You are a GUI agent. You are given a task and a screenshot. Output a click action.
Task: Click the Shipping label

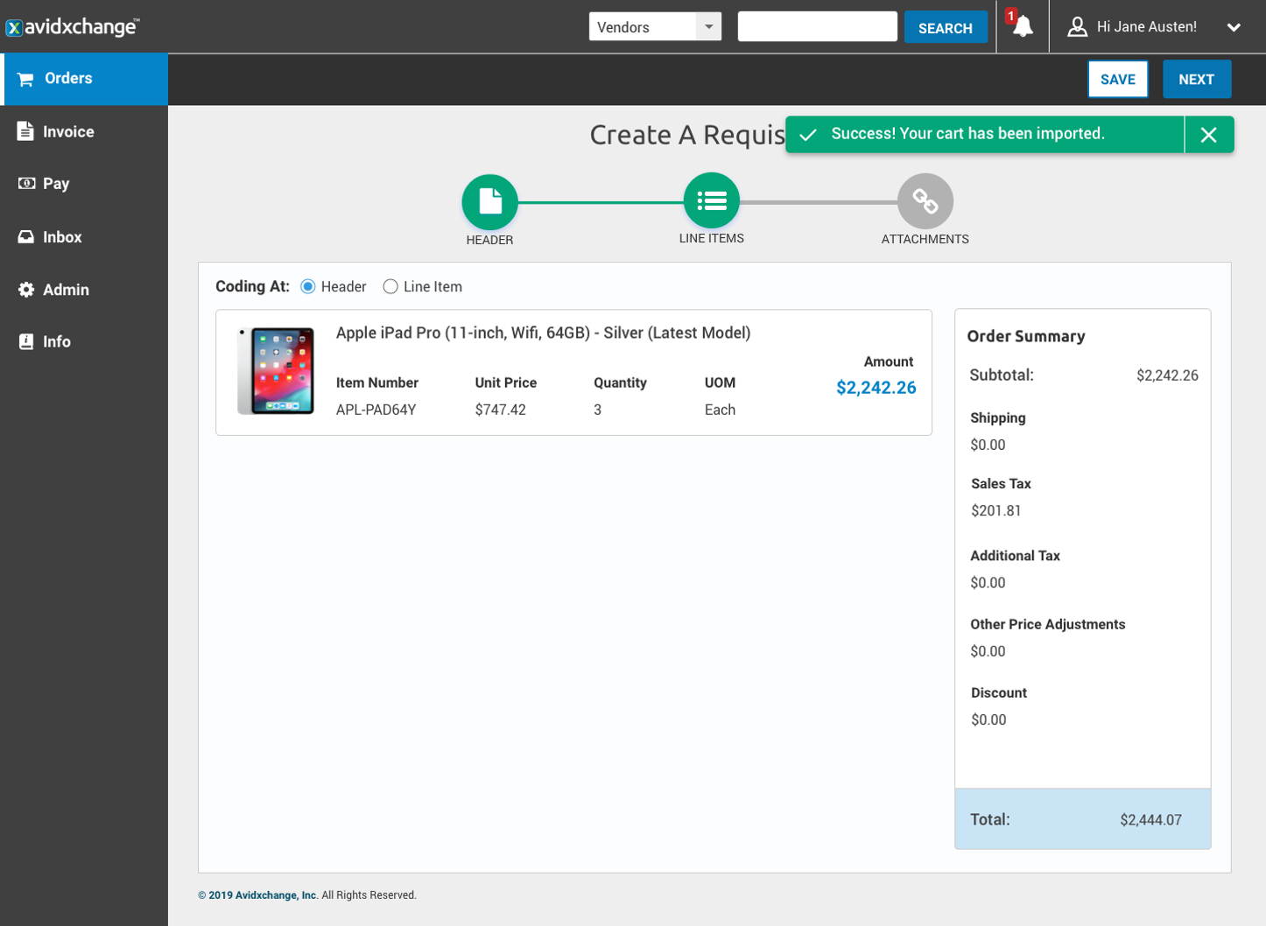coord(997,417)
